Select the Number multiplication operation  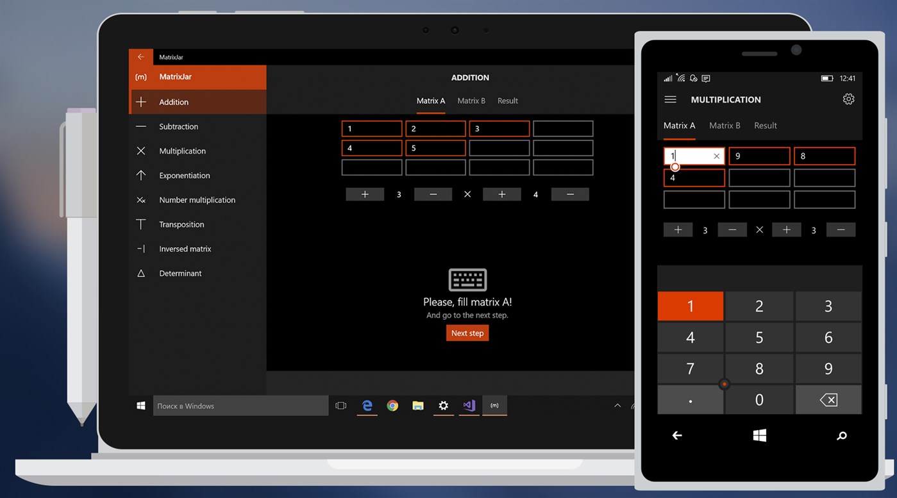coord(196,199)
